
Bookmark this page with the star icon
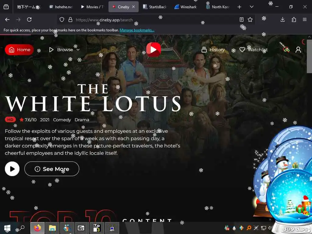pos(250,19)
